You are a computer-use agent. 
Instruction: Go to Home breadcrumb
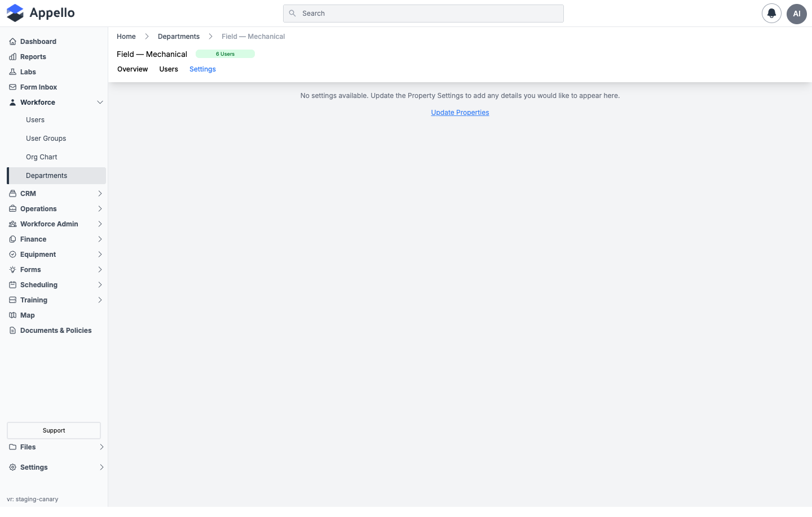126,37
